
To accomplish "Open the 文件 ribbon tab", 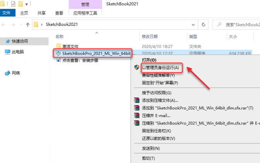I will tap(8, 13).
